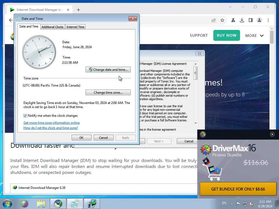This screenshot has height=209, width=279.
Task: Go back using browser back arrow
Action: coord(11,20)
